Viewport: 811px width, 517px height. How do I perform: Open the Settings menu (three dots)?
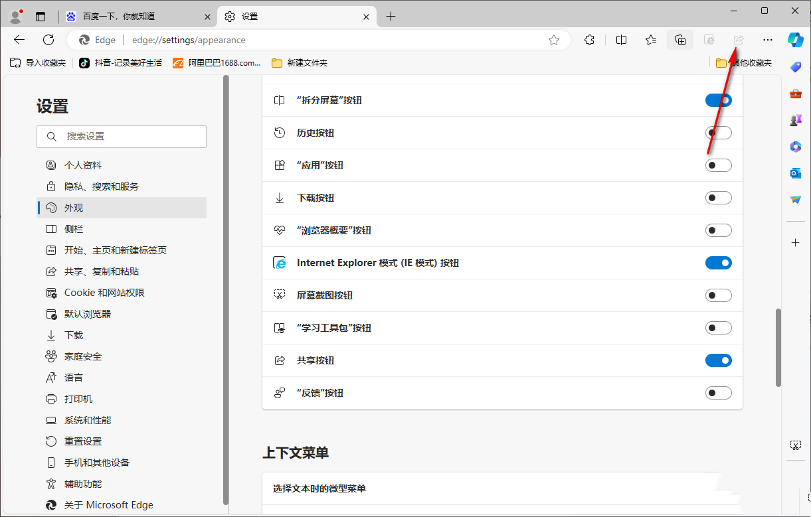[767, 40]
